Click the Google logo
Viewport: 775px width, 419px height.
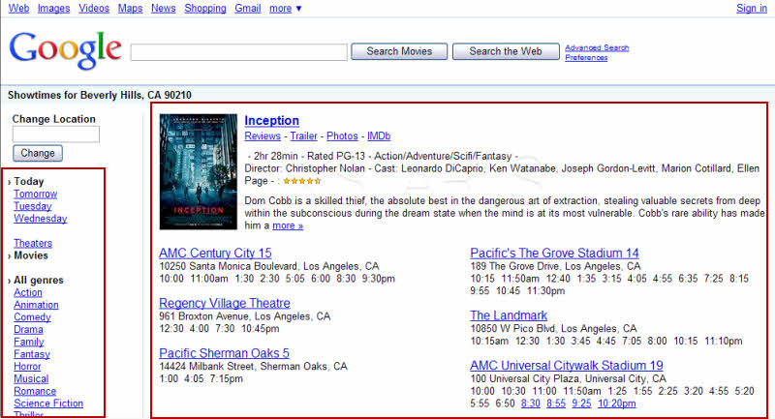(x=65, y=50)
